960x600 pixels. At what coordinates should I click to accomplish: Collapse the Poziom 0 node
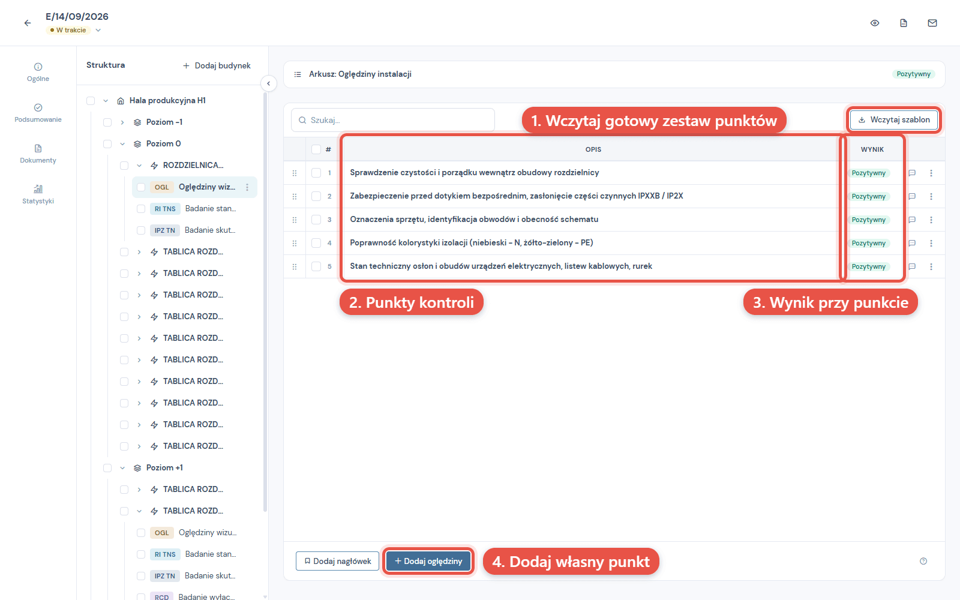(122, 144)
